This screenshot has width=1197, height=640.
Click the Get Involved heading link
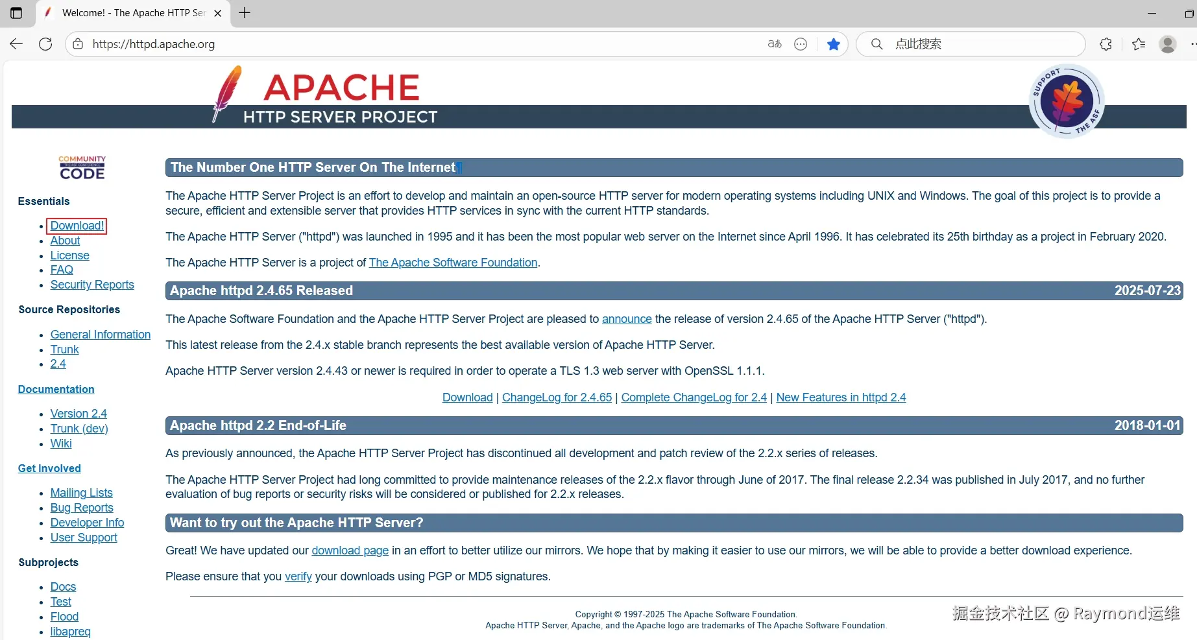[49, 468]
